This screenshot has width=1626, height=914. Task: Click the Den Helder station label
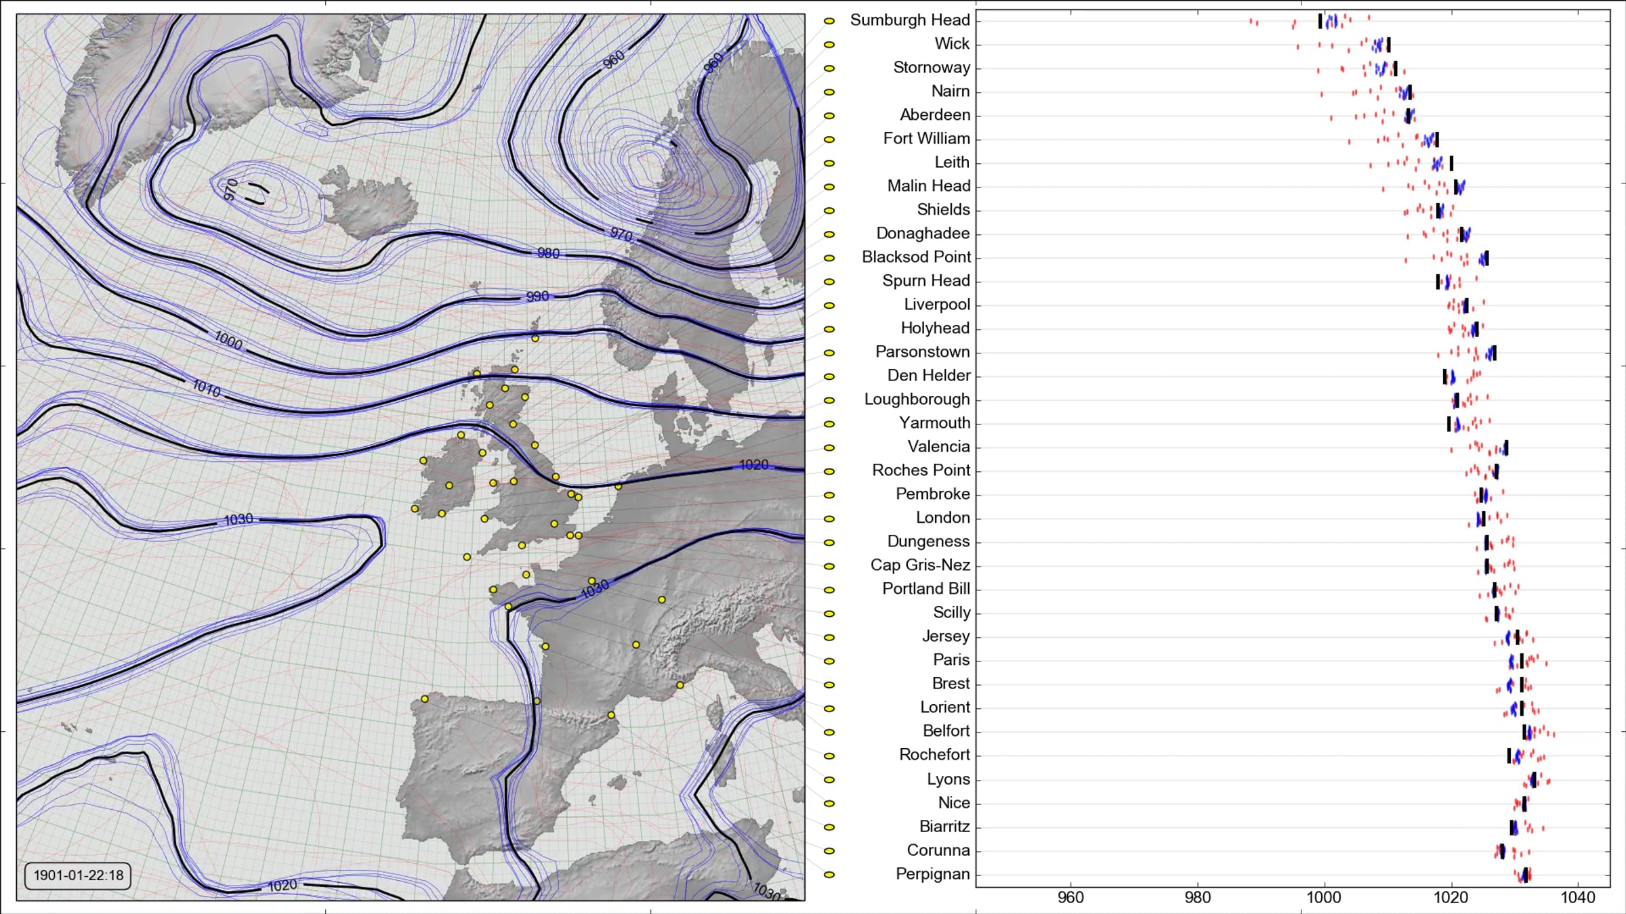928,376
